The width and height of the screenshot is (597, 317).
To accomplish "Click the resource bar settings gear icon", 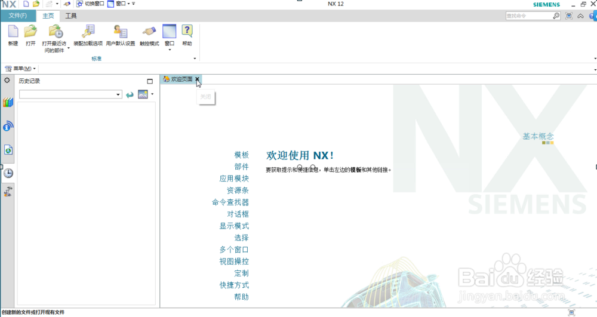I will [7, 81].
